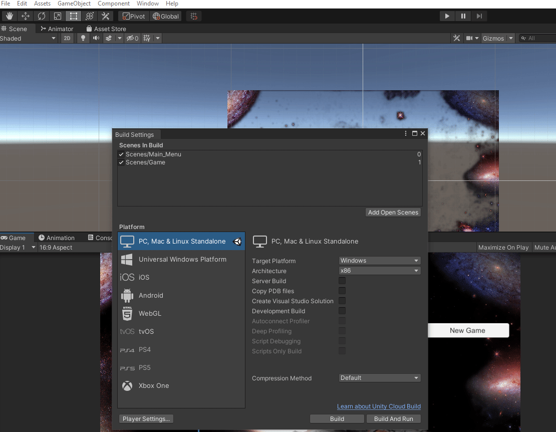Open the Assets menu

pos(42,4)
